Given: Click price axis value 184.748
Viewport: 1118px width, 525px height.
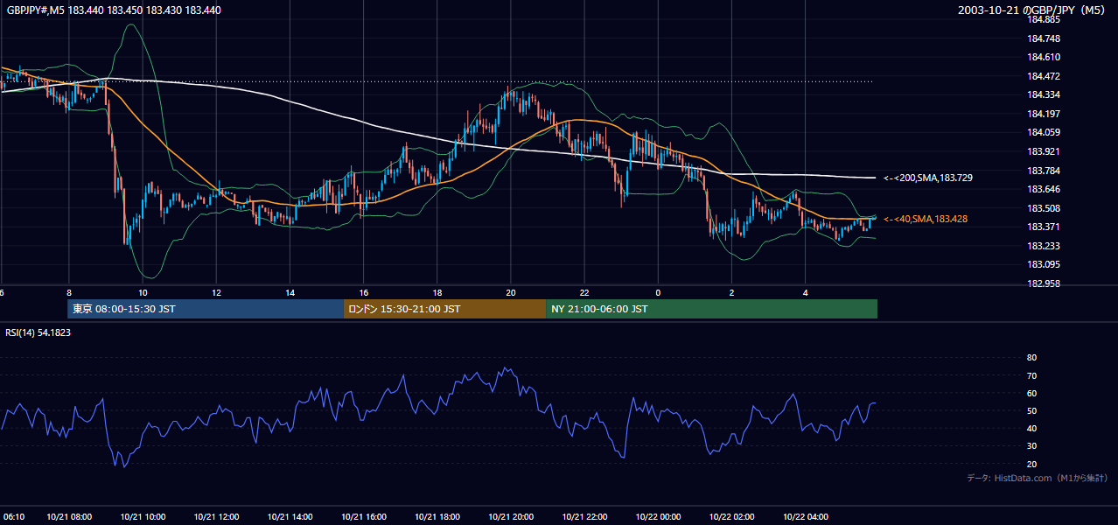Looking at the screenshot, I should (1044, 38).
